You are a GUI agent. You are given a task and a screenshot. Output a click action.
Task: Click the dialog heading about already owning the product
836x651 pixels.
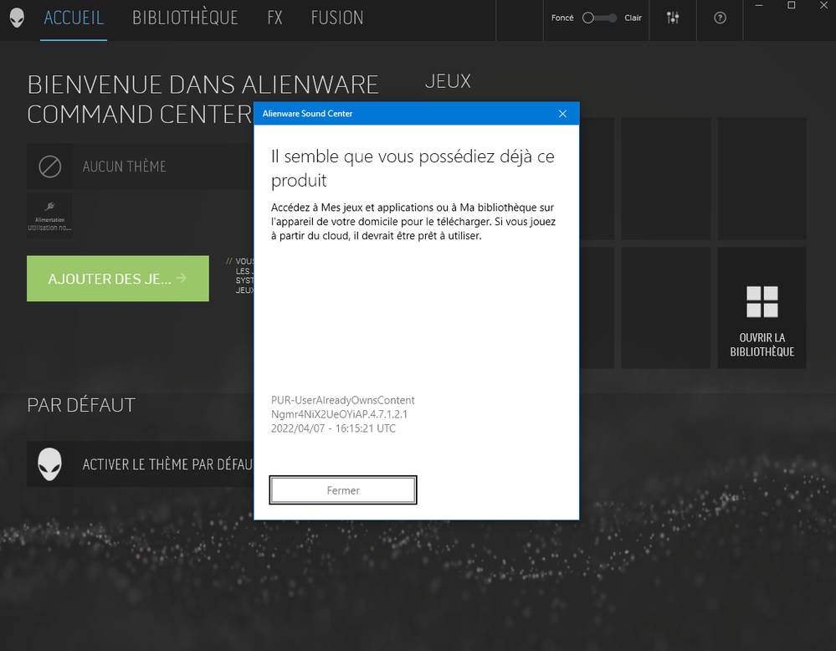[x=413, y=168]
